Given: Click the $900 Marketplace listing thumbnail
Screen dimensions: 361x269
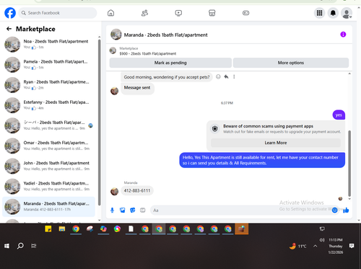Looking at the screenshot, I should (113, 50).
